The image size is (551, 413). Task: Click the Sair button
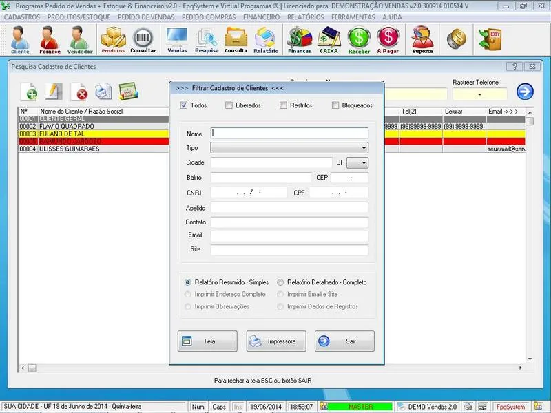344,341
